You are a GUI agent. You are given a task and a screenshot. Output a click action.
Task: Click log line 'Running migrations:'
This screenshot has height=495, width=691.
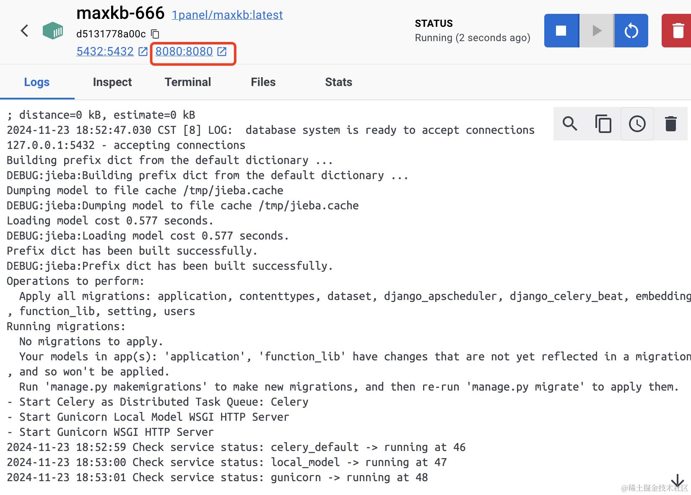(x=66, y=326)
